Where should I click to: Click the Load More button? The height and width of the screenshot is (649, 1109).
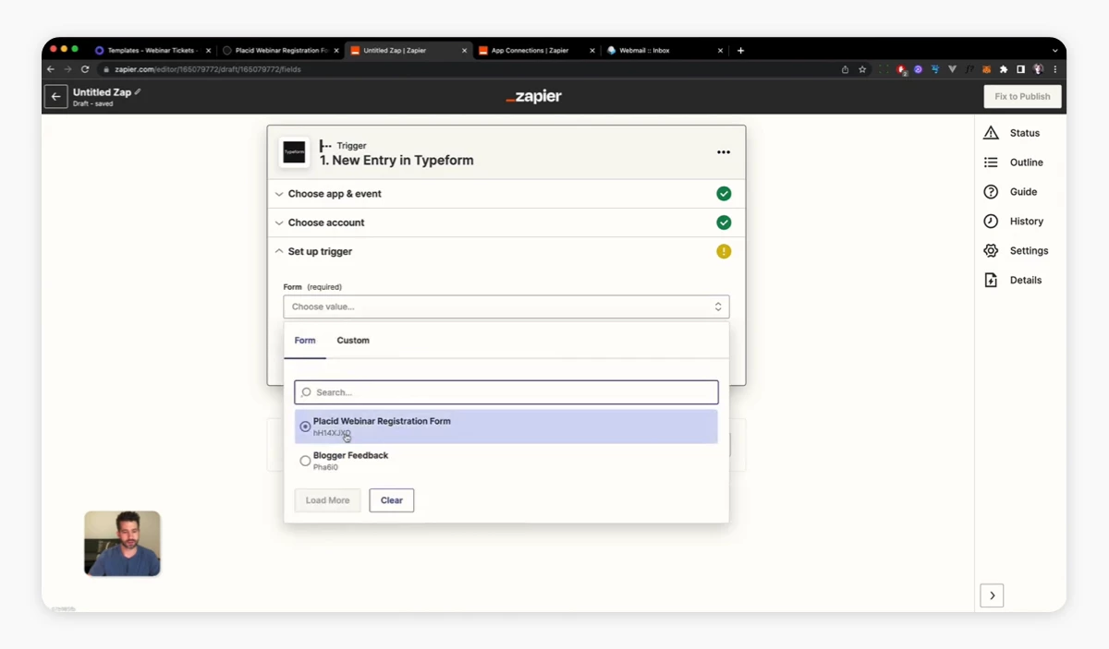pyautogui.click(x=328, y=500)
